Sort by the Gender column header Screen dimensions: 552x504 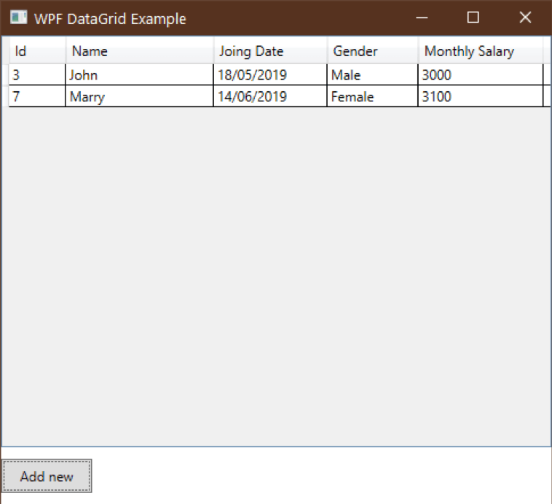tap(372, 51)
